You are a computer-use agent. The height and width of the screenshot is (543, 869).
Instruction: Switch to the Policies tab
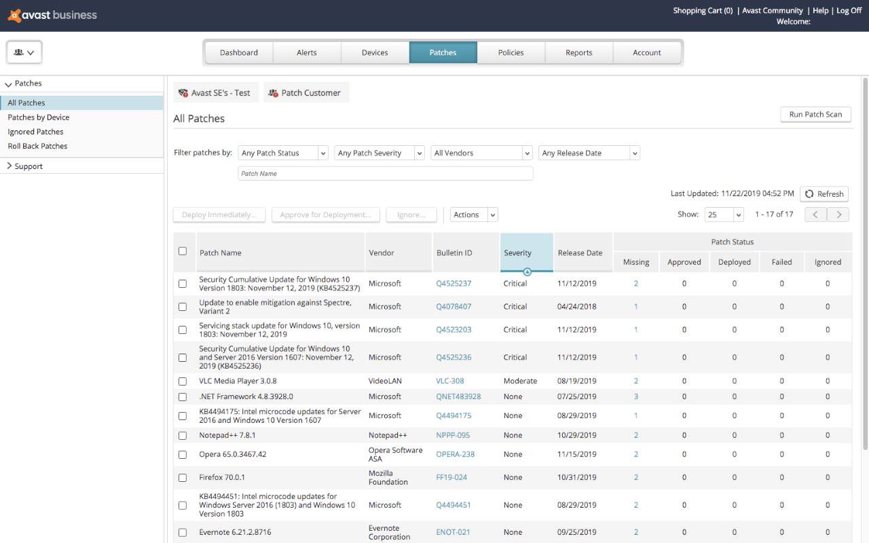511,52
